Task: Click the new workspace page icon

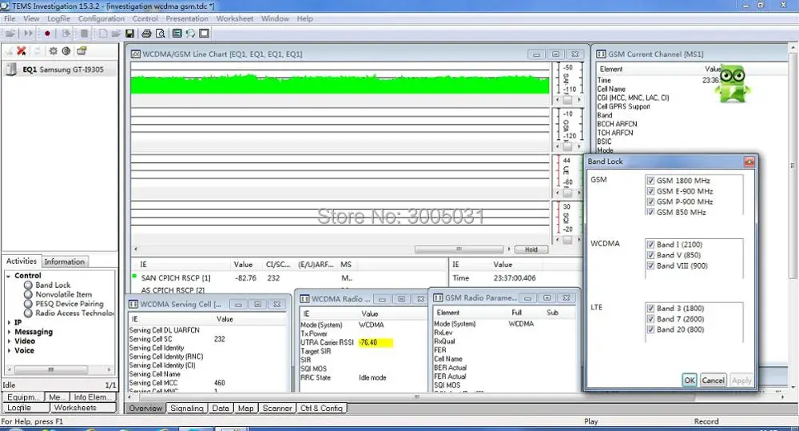Action: [x=103, y=34]
